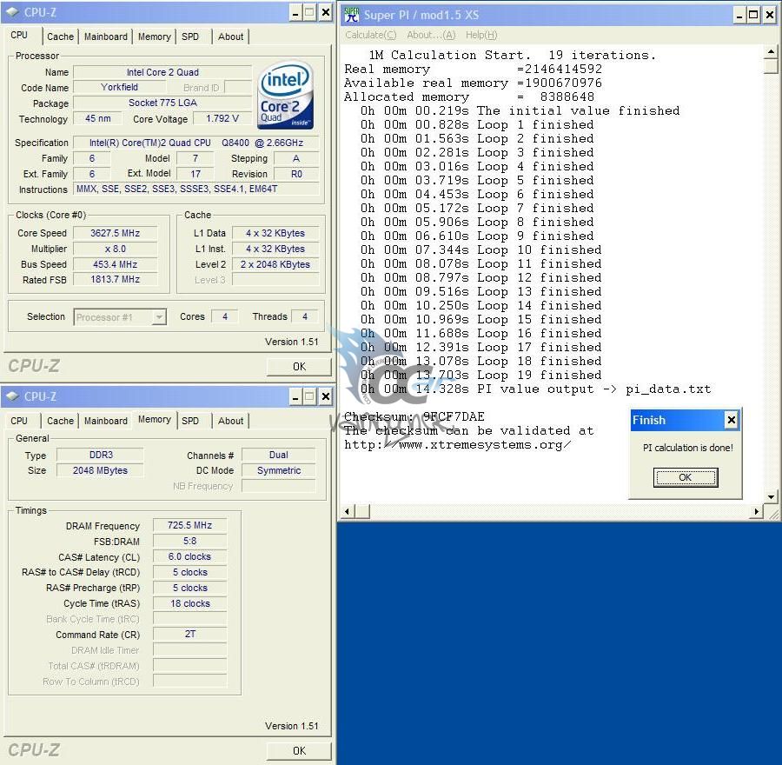Screen dimensions: 782x765
Task: Click the Multiplier value x 8.0
Action: click(116, 249)
